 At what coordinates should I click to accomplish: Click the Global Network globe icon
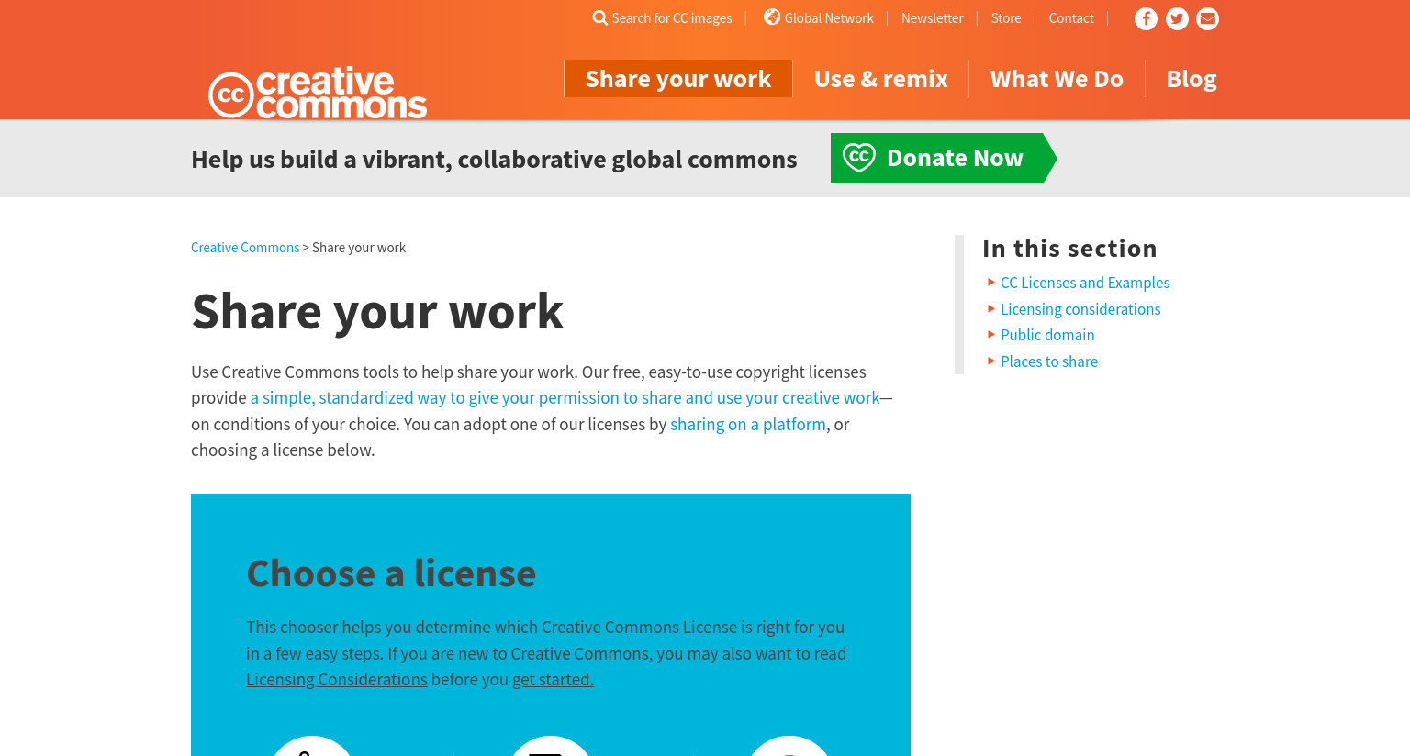(x=772, y=17)
